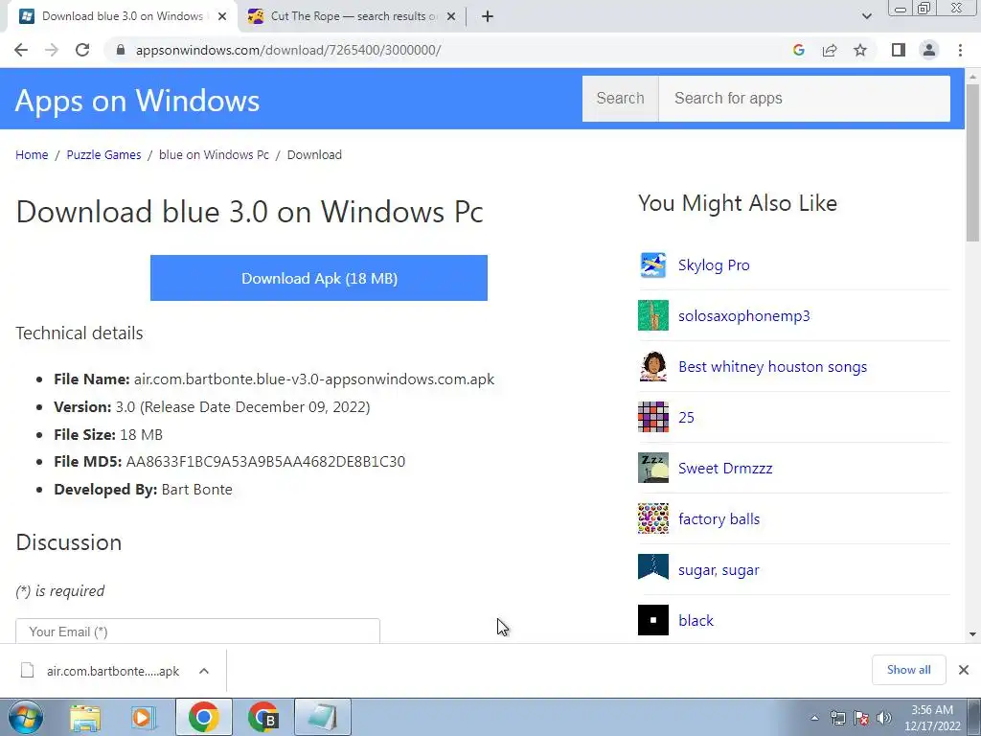Focus the Search for apps field
This screenshot has height=736, width=981.
pyautogui.click(x=805, y=99)
